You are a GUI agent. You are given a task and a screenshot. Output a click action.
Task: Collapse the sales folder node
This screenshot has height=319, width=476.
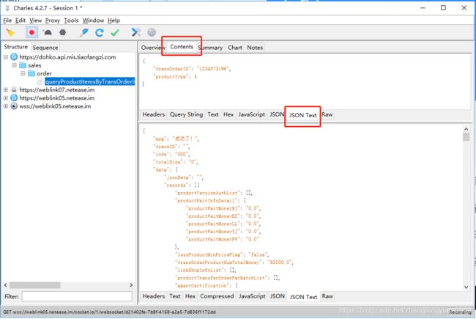point(14,65)
